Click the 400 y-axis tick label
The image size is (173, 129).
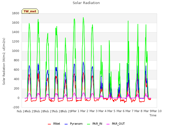(x=16, y=79)
